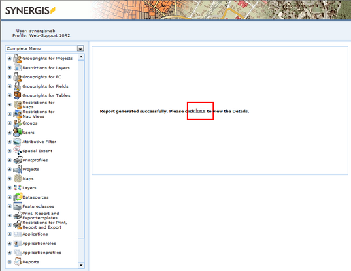
Task: Click the Grouprights for FC padlock icon
Action: [x=18, y=76]
